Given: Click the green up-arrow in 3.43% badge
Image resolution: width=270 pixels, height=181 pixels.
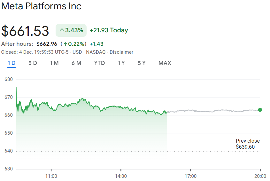Looking at the screenshot, I should pyautogui.click(x=62, y=31).
